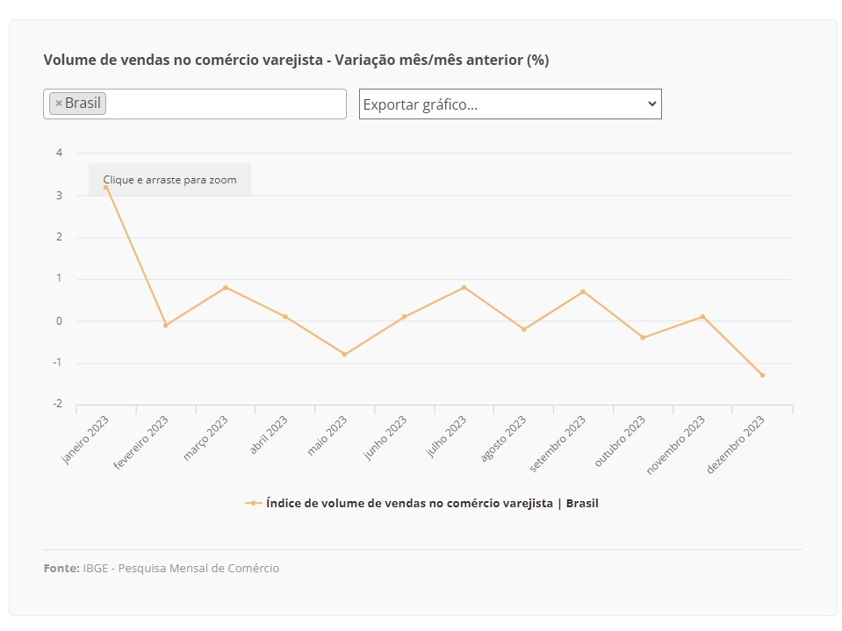The width and height of the screenshot is (842, 631).
Task: Click the dezembro 2023 lowest data point
Action: tap(762, 376)
